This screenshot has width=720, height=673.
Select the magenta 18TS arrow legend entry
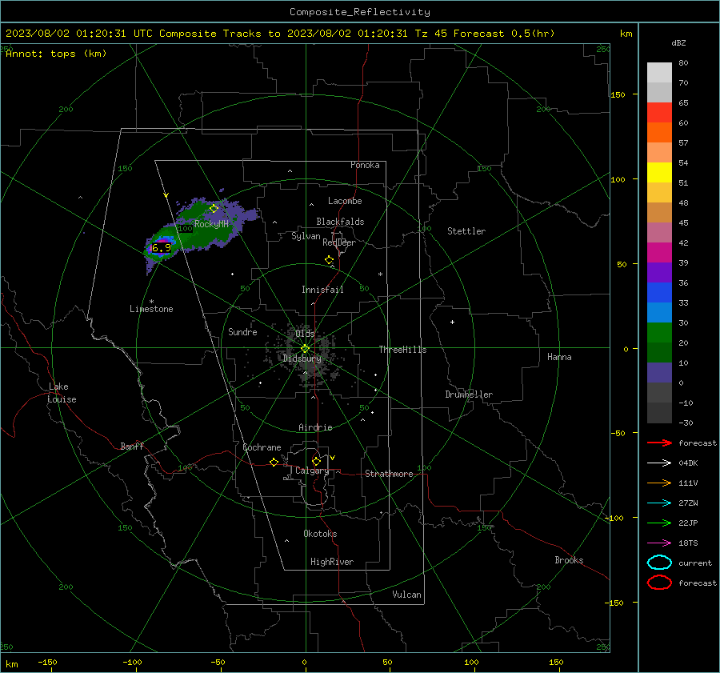(x=659, y=543)
